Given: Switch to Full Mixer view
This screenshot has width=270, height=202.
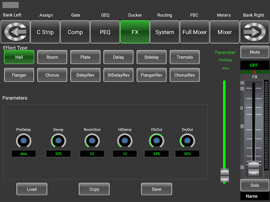Looking at the screenshot, I should click(x=195, y=32).
